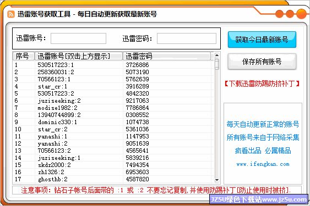Click password 9051639
Screen dimensions: 310x206
[x=137, y=143]
